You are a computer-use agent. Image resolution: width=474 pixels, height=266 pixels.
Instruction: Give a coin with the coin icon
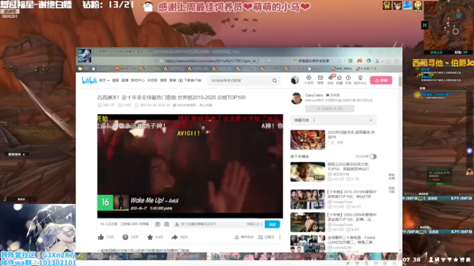(x=125, y=237)
